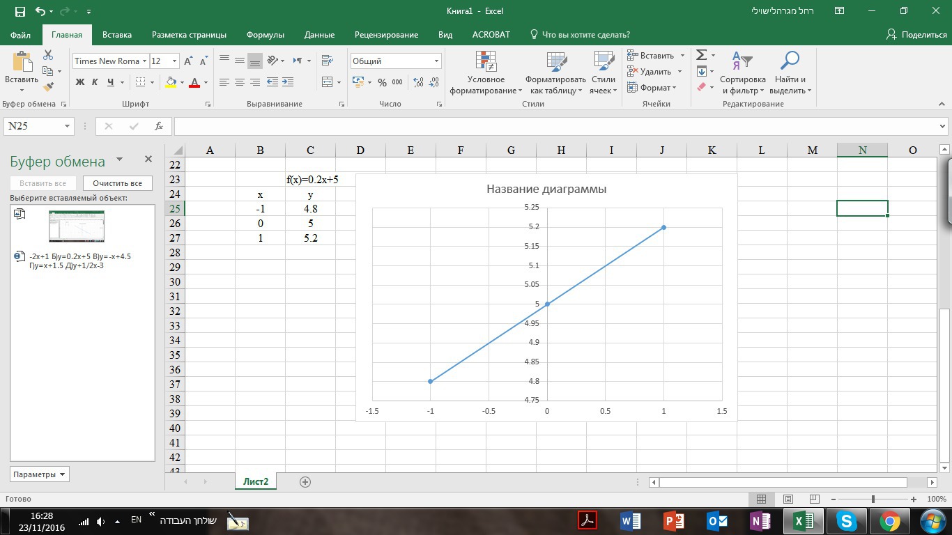Click the Sort and Filter icon

click(x=742, y=73)
